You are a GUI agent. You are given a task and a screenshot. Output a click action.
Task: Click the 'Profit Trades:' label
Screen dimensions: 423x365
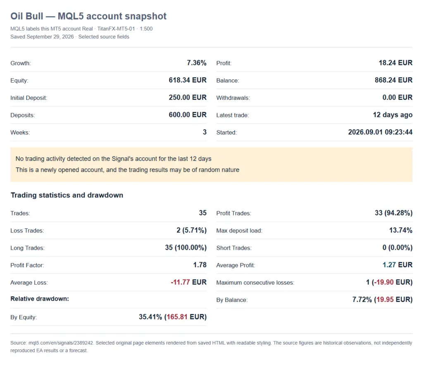tap(234, 213)
